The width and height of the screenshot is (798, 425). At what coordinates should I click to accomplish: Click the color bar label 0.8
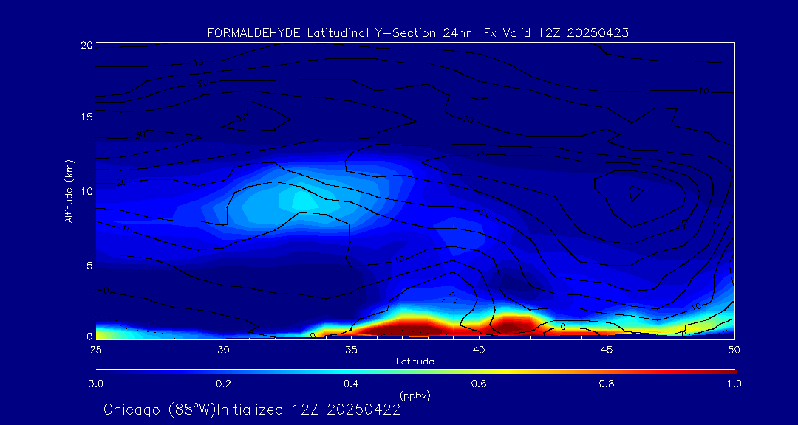coord(607,384)
